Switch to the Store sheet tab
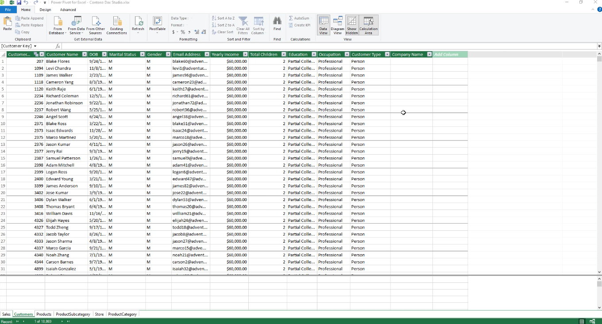This screenshot has width=602, height=324. tap(99, 314)
